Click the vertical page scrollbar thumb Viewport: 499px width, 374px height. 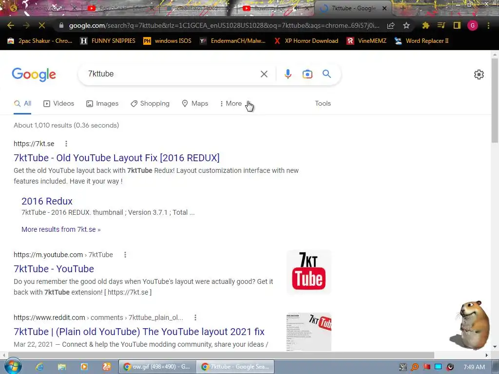(x=495, y=100)
